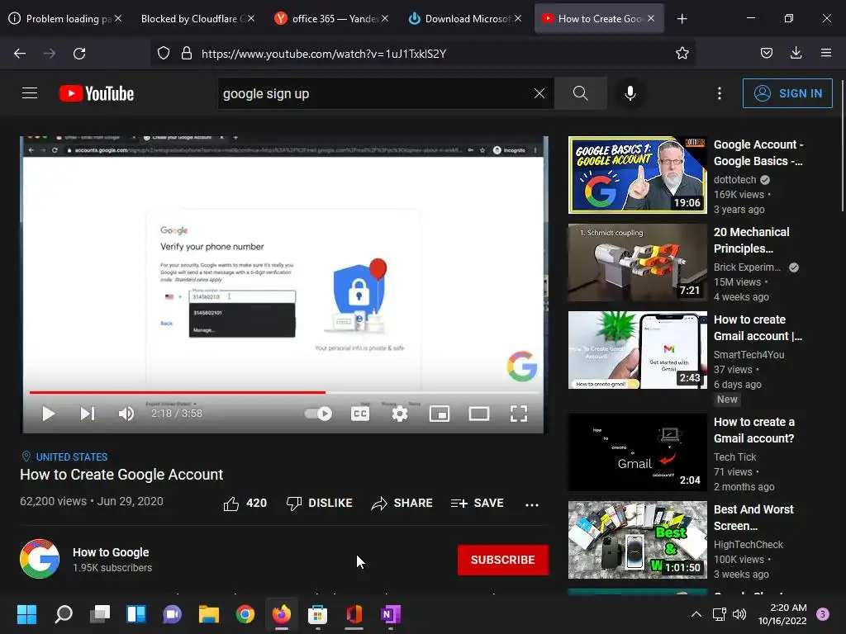Enable miniplayer mode
Image resolution: width=846 pixels, height=634 pixels.
pyautogui.click(x=440, y=414)
